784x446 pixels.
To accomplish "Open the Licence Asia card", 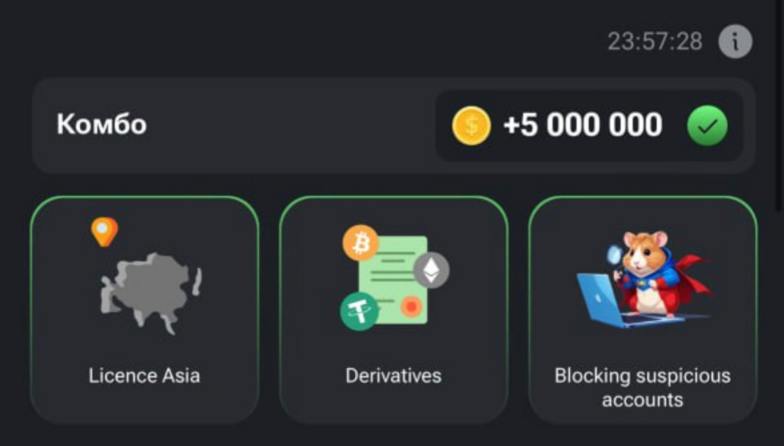I will pos(145,310).
